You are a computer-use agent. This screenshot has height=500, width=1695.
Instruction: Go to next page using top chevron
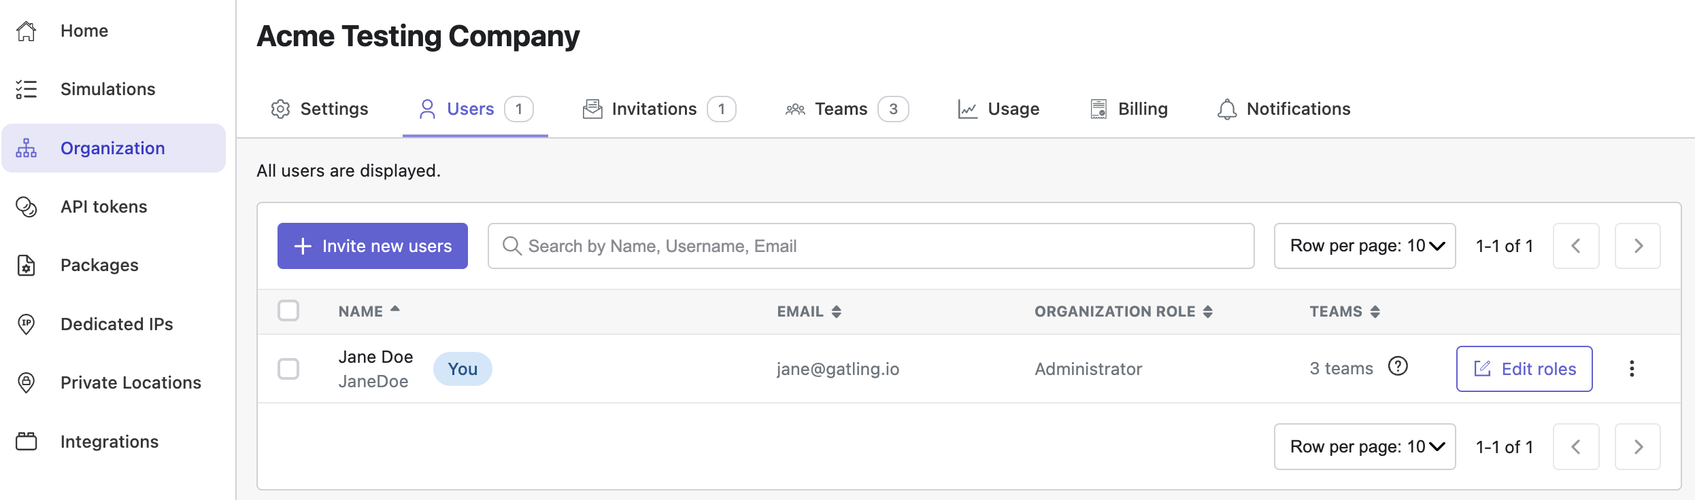[x=1638, y=246]
